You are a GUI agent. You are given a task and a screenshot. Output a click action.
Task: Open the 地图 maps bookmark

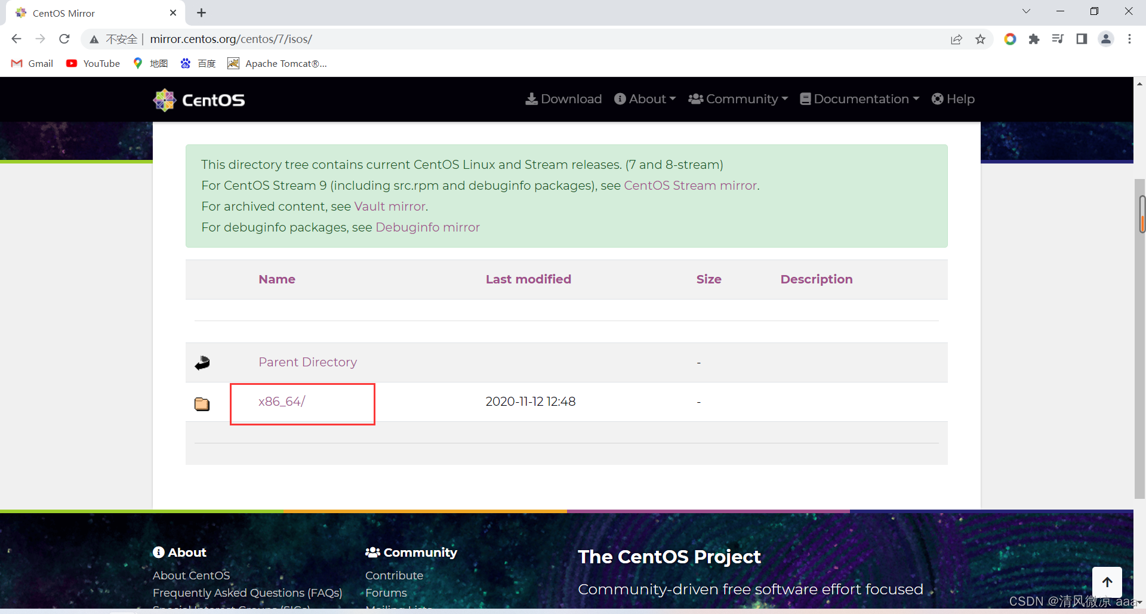tap(150, 63)
